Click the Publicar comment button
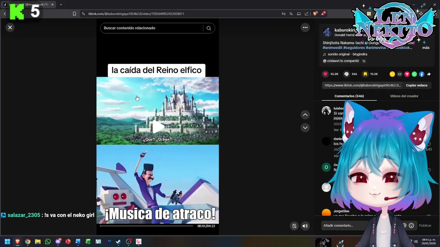The image size is (440, 247). (425, 225)
